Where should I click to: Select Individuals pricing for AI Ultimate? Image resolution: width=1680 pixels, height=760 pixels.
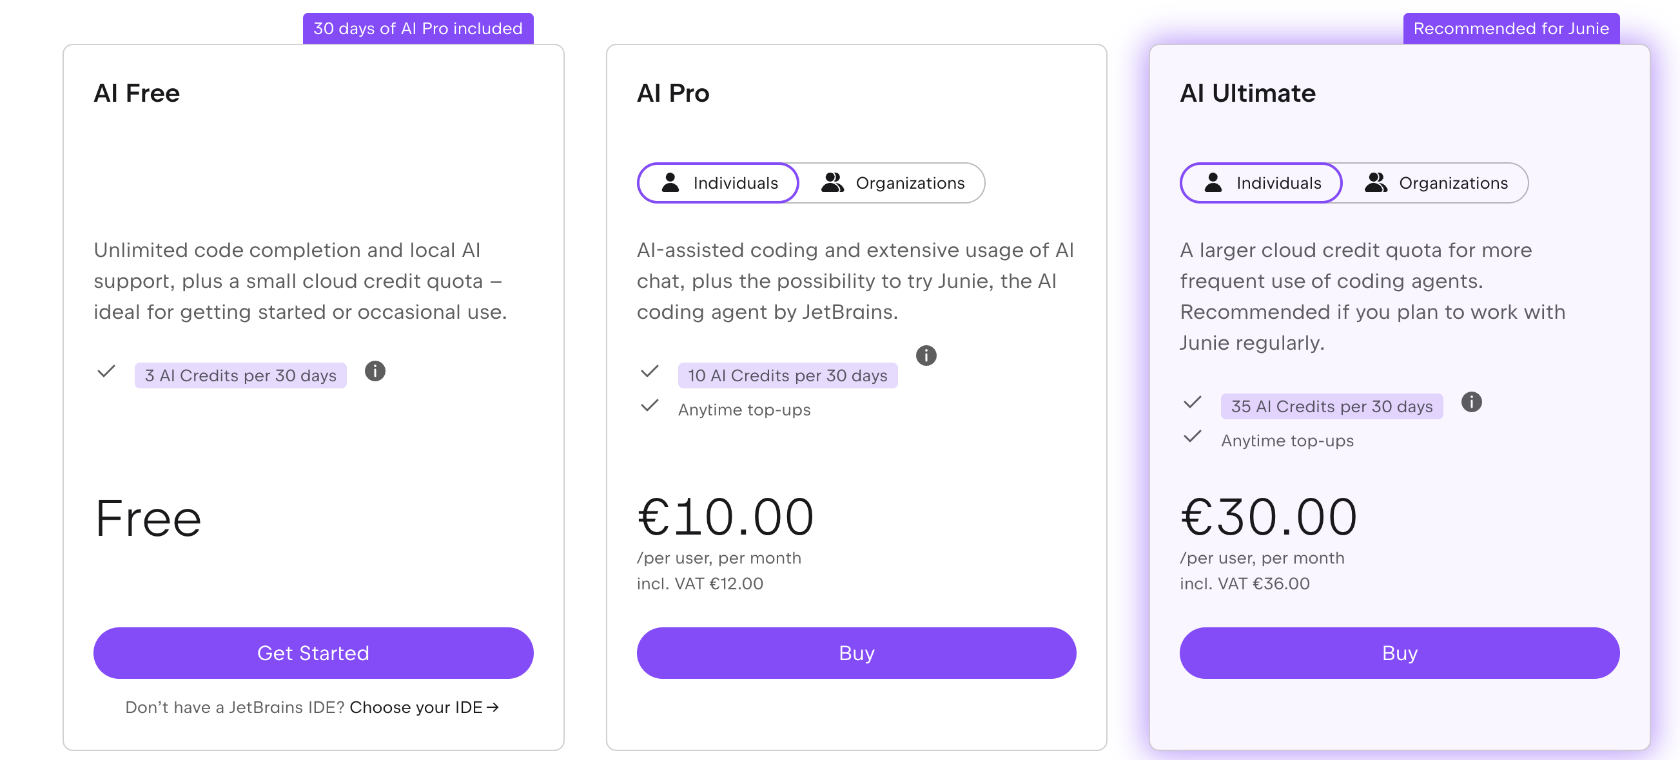point(1262,183)
